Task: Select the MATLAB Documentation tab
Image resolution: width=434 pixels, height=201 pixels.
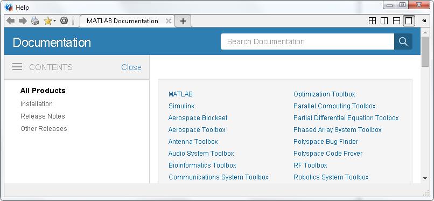Action: click(122, 21)
